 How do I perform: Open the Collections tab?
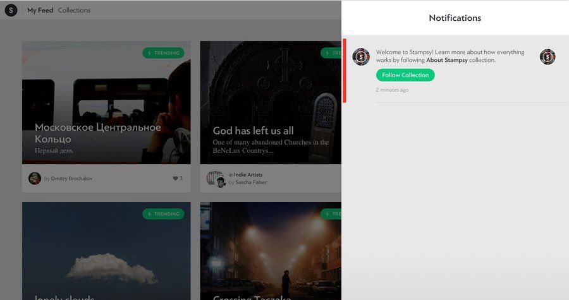(x=74, y=10)
